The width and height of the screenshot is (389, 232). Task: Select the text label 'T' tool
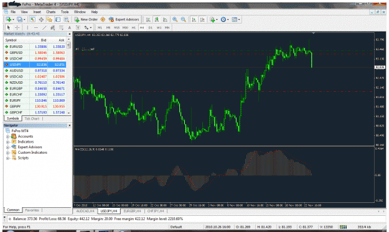point(78,27)
